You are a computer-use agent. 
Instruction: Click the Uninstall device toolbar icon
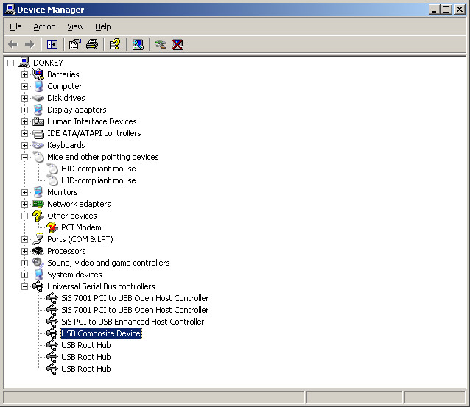point(178,44)
